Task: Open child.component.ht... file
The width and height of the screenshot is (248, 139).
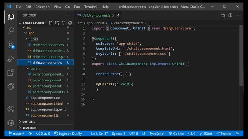Action: click(x=49, y=51)
